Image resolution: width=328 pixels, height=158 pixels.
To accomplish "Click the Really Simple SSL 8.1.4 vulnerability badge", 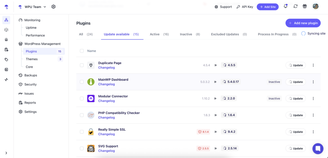I will coord(203,132).
